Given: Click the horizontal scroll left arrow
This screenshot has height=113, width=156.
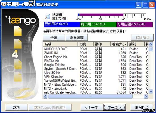Looking at the screenshot, I should [45, 96].
